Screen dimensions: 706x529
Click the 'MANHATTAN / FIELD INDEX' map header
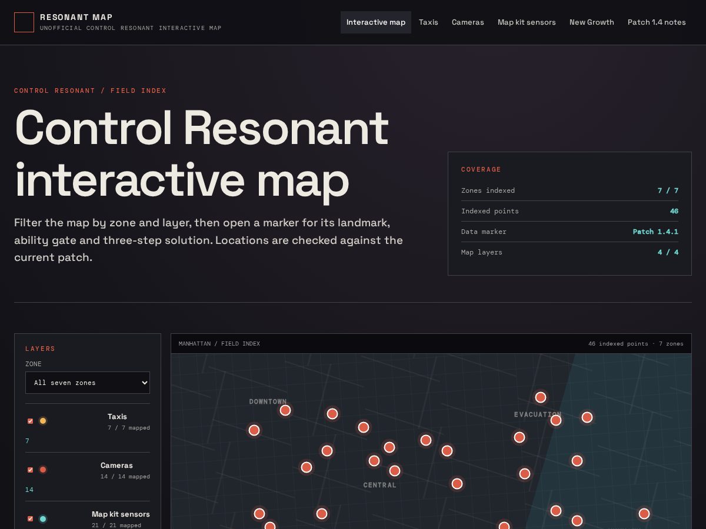point(219,344)
